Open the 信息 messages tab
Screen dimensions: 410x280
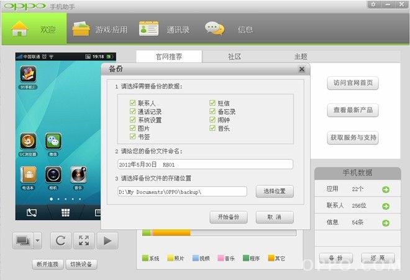[229, 29]
